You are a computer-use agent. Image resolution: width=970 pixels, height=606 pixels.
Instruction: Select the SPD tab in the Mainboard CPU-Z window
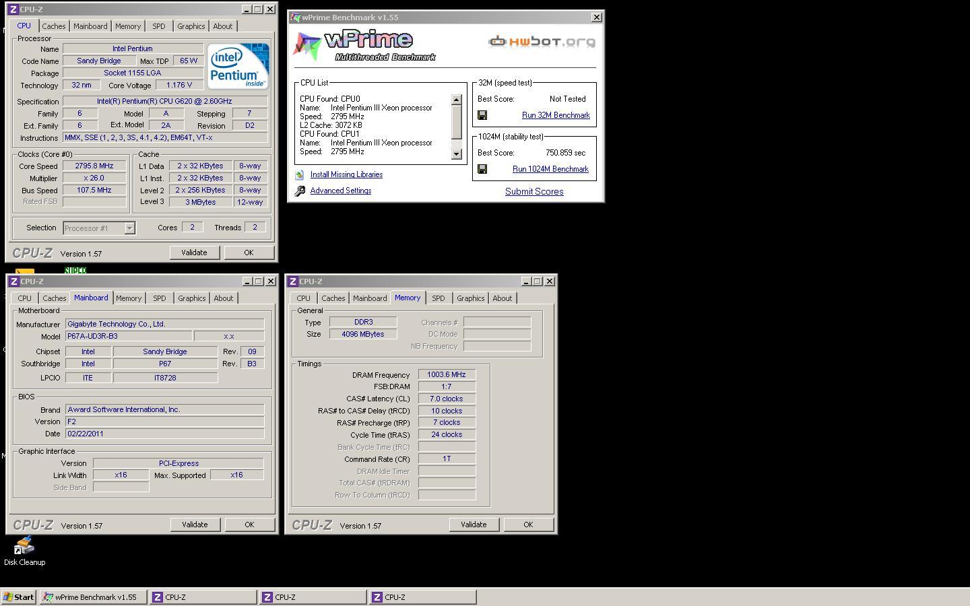[x=160, y=298]
